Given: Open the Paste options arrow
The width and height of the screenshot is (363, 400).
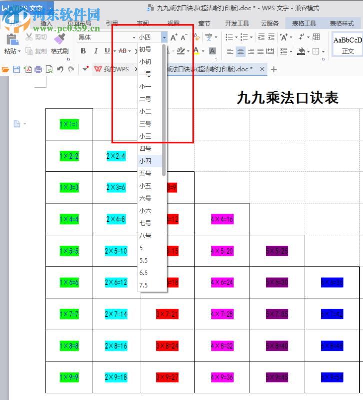Looking at the screenshot, I should coord(19,51).
